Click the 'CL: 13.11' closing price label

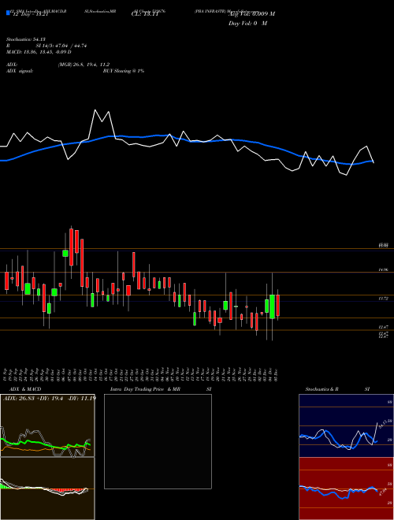143,14
